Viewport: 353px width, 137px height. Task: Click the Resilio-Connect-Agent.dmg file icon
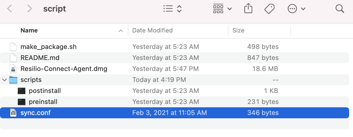[13, 69]
